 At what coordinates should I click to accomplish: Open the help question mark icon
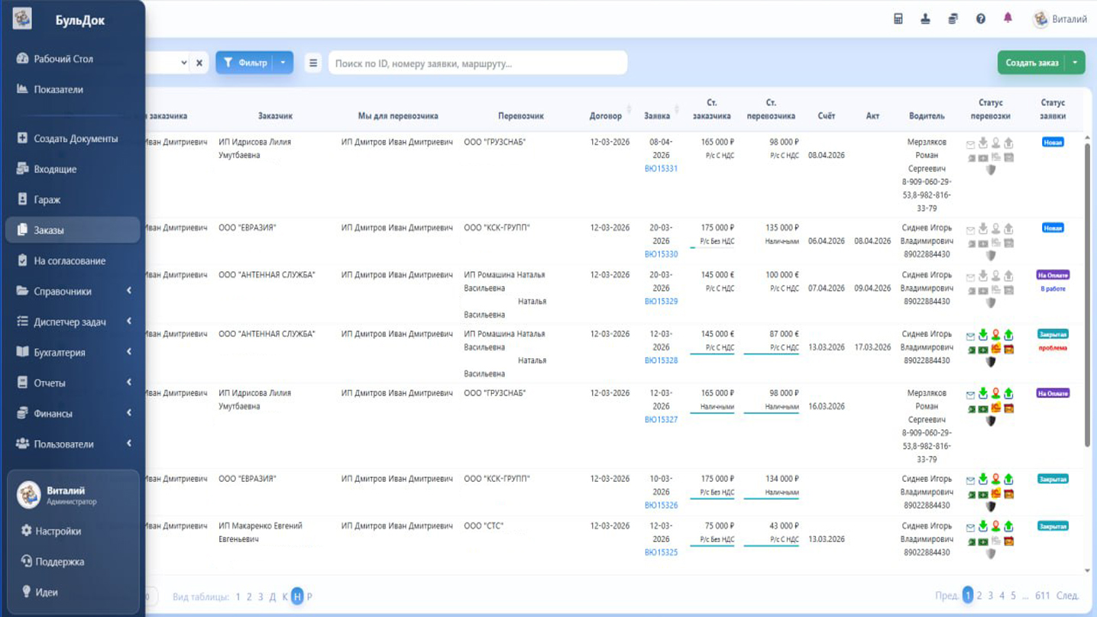coord(980,19)
